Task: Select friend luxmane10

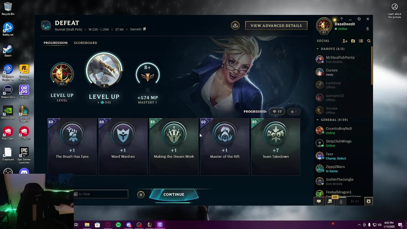Action: (x=343, y=98)
